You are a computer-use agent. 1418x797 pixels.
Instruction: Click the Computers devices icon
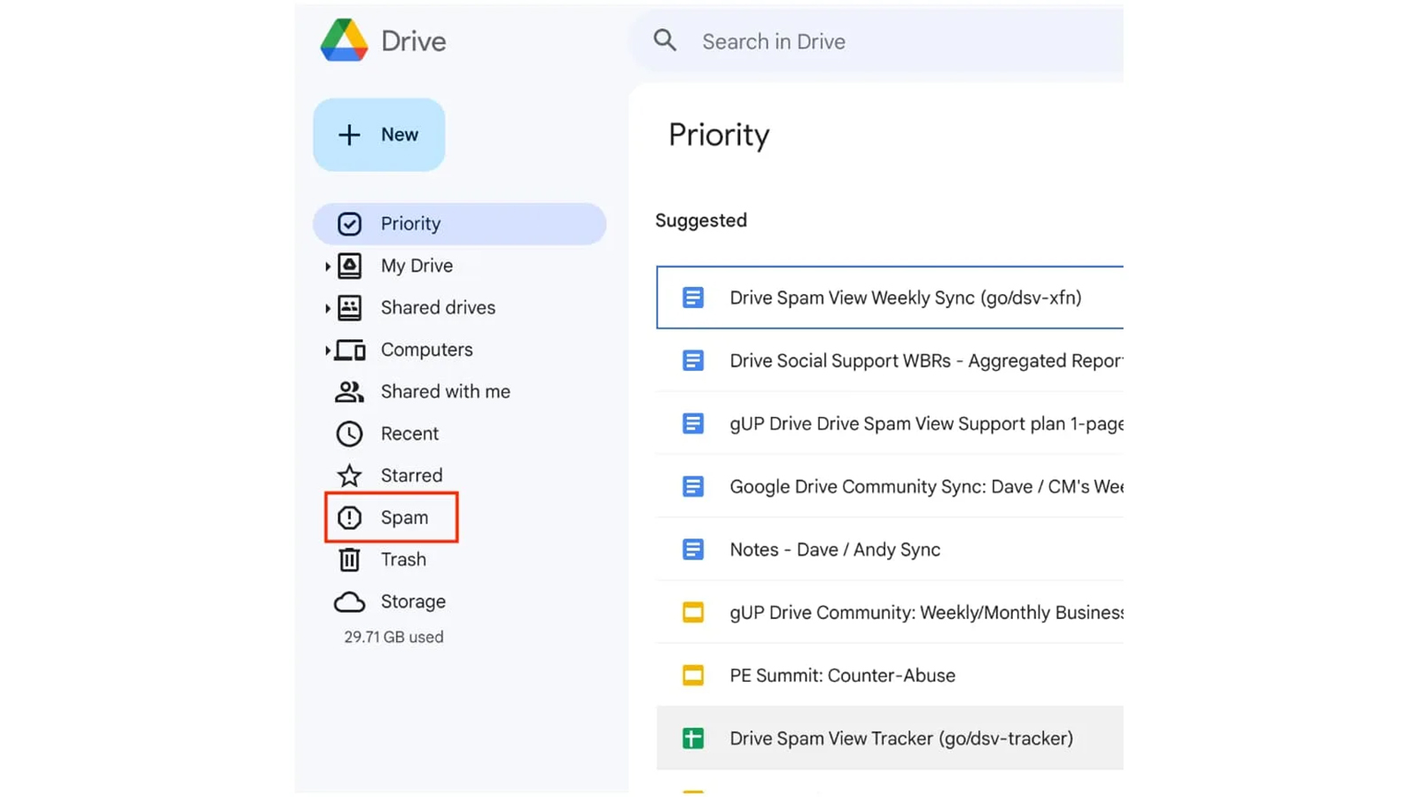coord(350,350)
